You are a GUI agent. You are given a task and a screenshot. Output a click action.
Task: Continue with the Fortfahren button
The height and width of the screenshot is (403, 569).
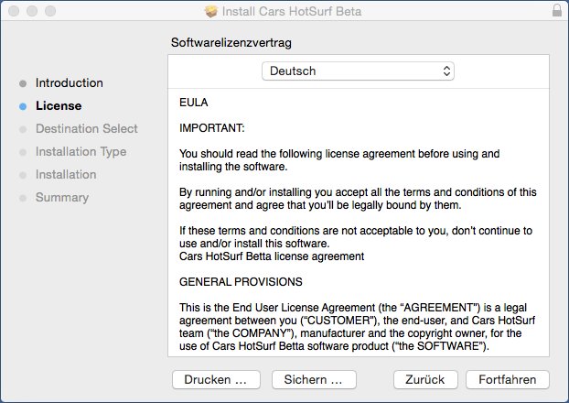point(508,380)
